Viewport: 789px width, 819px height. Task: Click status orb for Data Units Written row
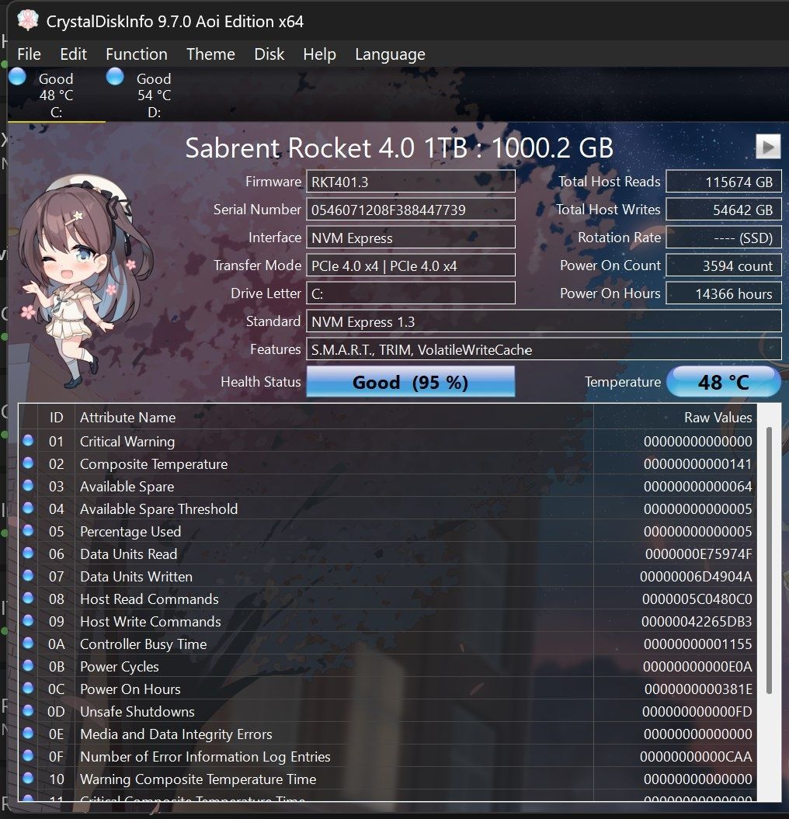click(x=28, y=575)
